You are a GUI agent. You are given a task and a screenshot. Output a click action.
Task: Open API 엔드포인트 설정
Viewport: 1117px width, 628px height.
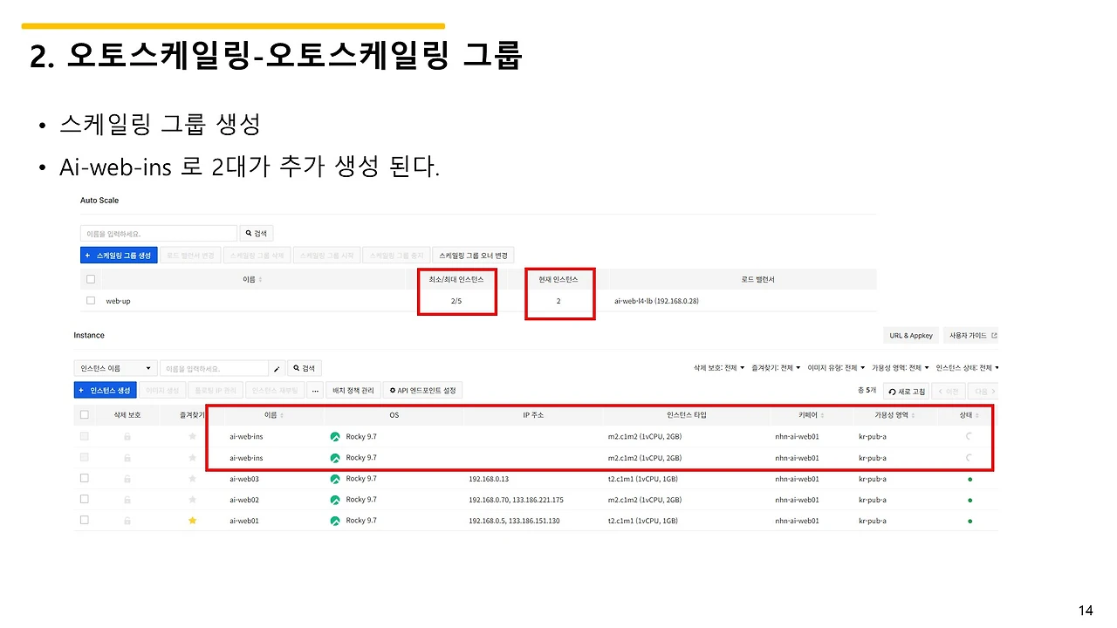(x=422, y=390)
